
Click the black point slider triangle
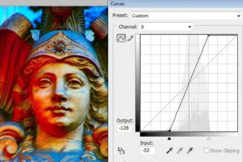[x=169, y=139]
